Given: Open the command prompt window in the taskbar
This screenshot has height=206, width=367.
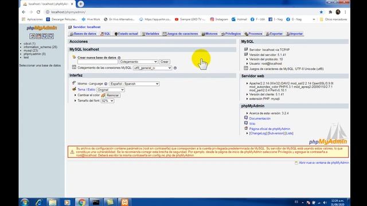Looking at the screenshot, I should 96,202.
